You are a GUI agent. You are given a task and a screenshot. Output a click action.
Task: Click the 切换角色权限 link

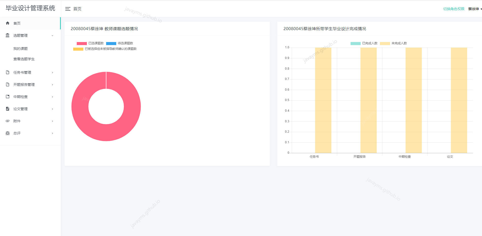coord(454,8)
